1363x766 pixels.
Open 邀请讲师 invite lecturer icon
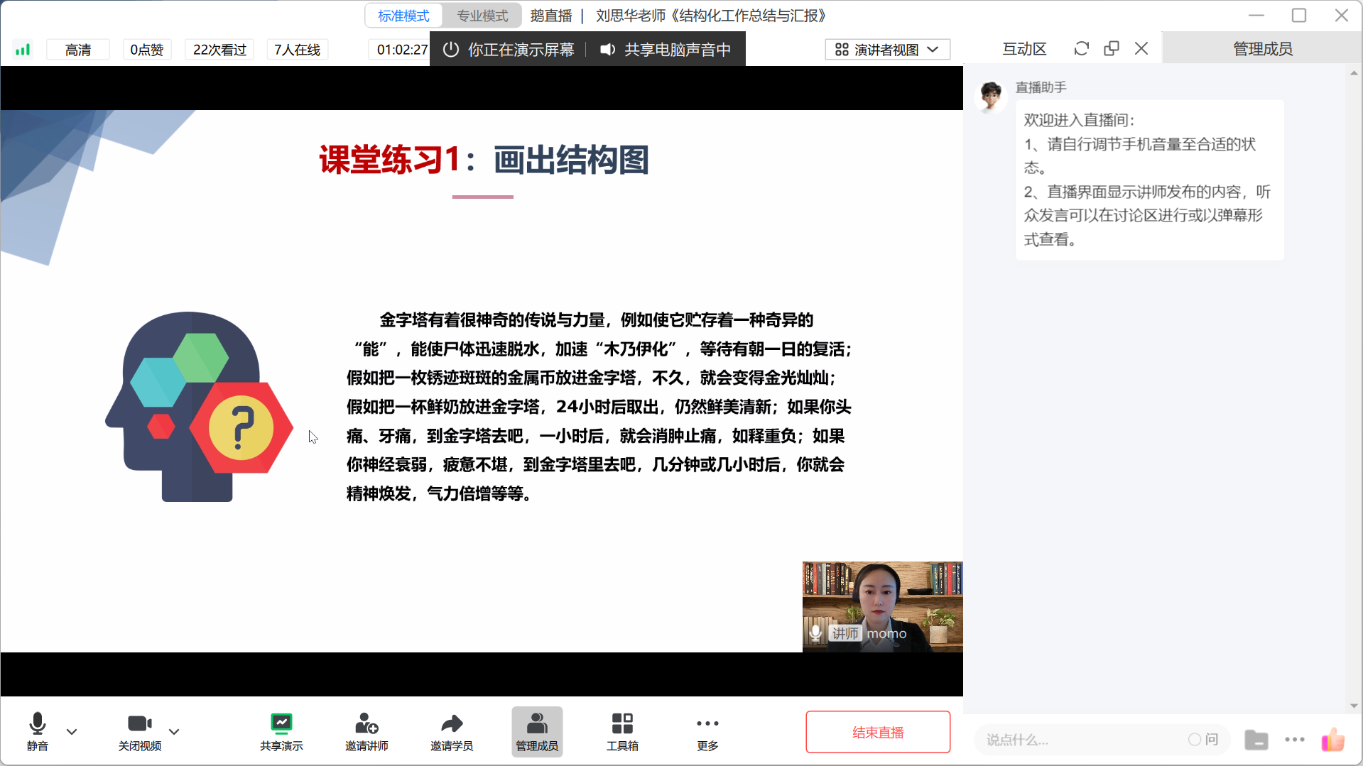pos(366,731)
